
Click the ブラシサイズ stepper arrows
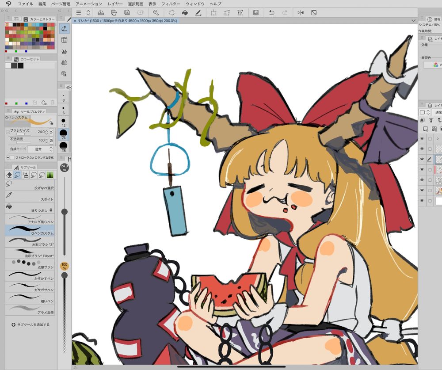click(x=46, y=132)
